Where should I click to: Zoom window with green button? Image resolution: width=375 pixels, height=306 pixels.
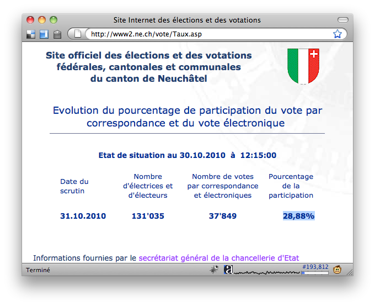pos(53,20)
